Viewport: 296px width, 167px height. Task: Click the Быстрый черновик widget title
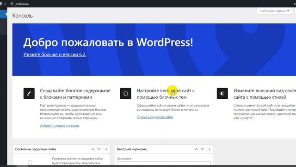[132, 149]
